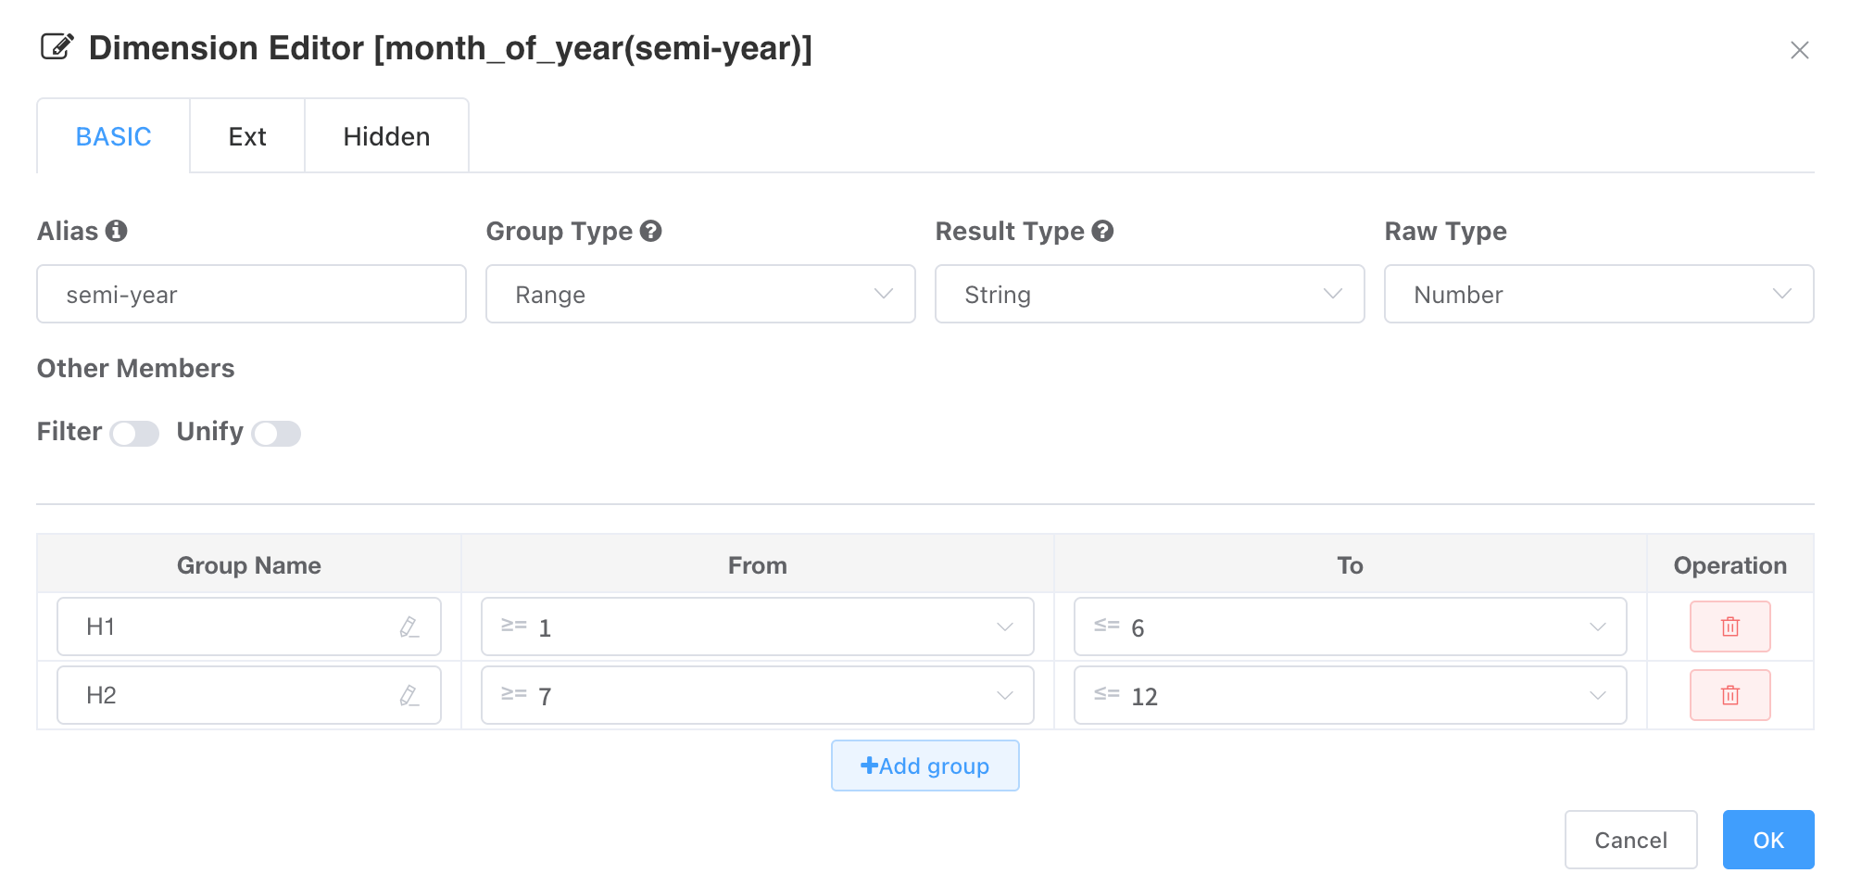This screenshot has width=1849, height=886.
Task: Toggle the Unify switch
Action: (x=276, y=433)
